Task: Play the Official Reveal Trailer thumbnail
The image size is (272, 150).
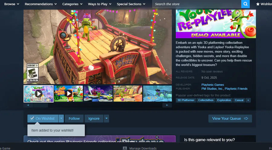Action: tap(69, 93)
